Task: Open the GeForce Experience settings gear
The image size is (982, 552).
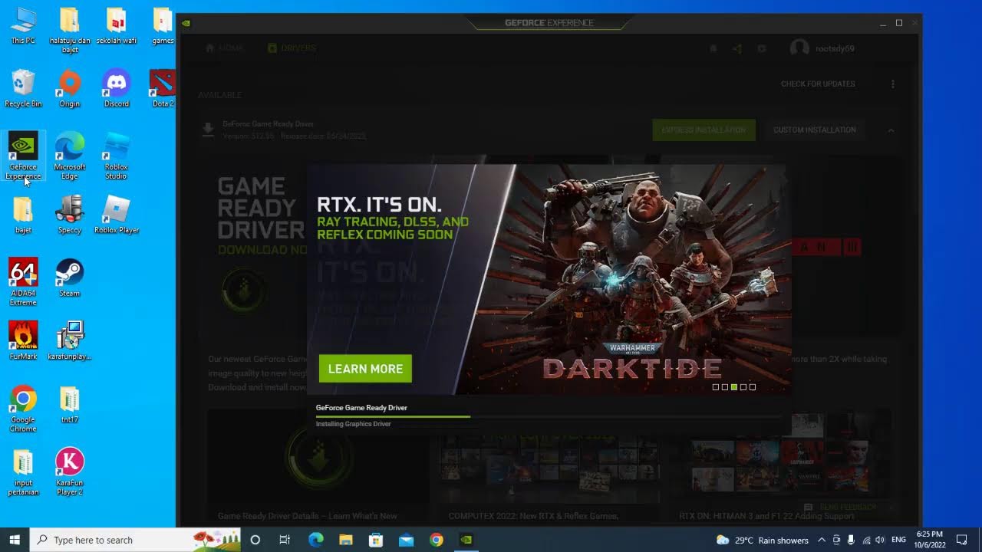Action: coord(762,48)
